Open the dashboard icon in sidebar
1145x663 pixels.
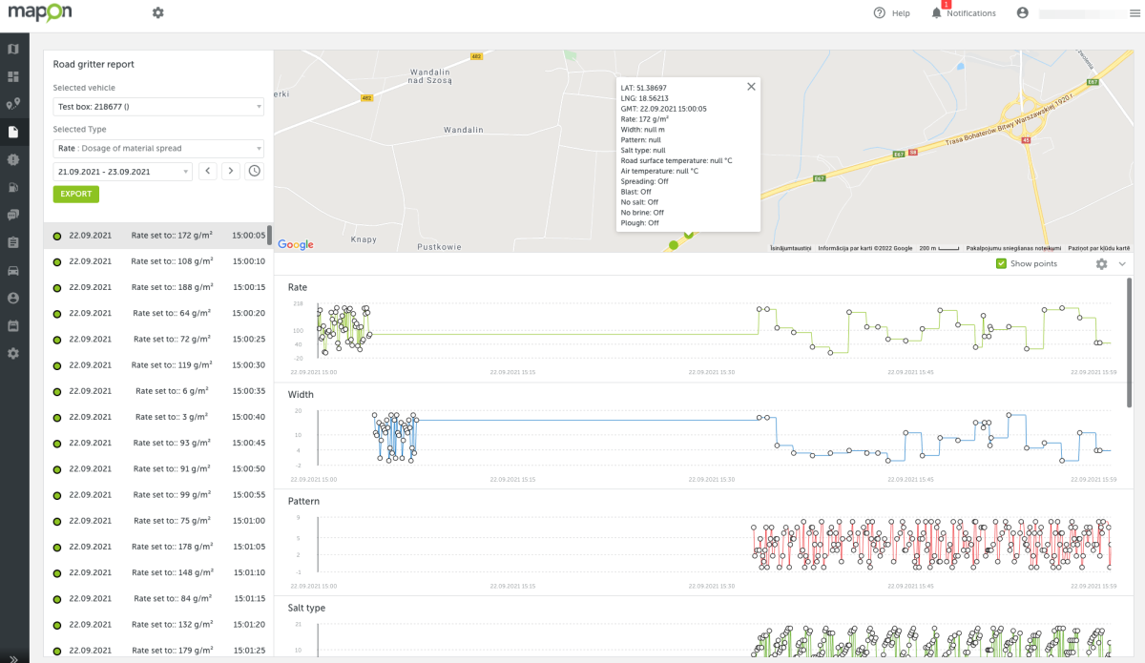tap(13, 76)
